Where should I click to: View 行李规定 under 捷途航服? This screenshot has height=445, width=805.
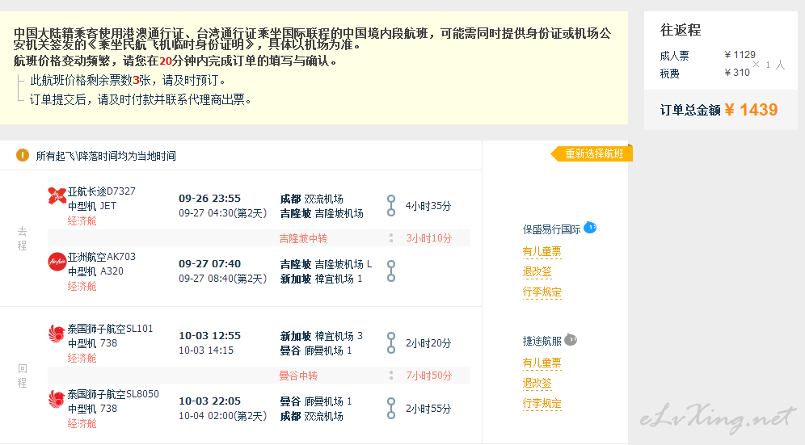[x=542, y=404]
